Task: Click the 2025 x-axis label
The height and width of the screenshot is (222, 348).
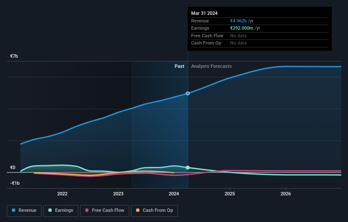Action: pos(230,194)
